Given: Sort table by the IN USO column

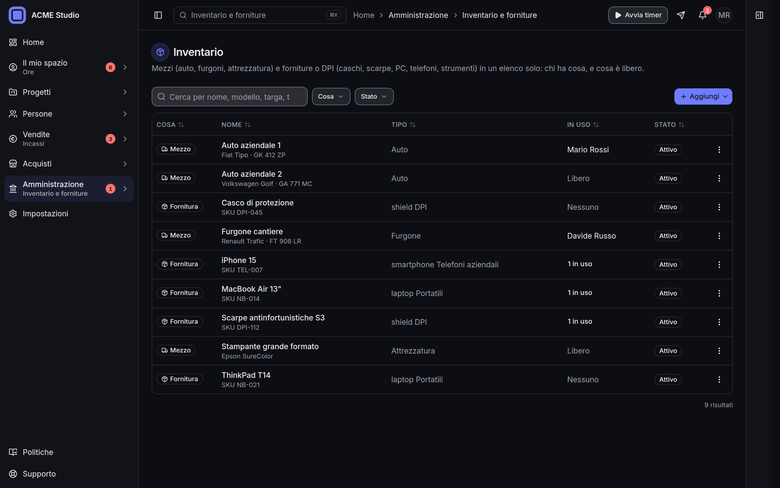Looking at the screenshot, I should pos(583,125).
